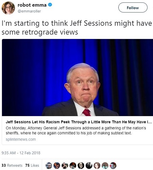View the 33 Retweets list
The height and width of the screenshot is (170, 153).
pos(12,165)
